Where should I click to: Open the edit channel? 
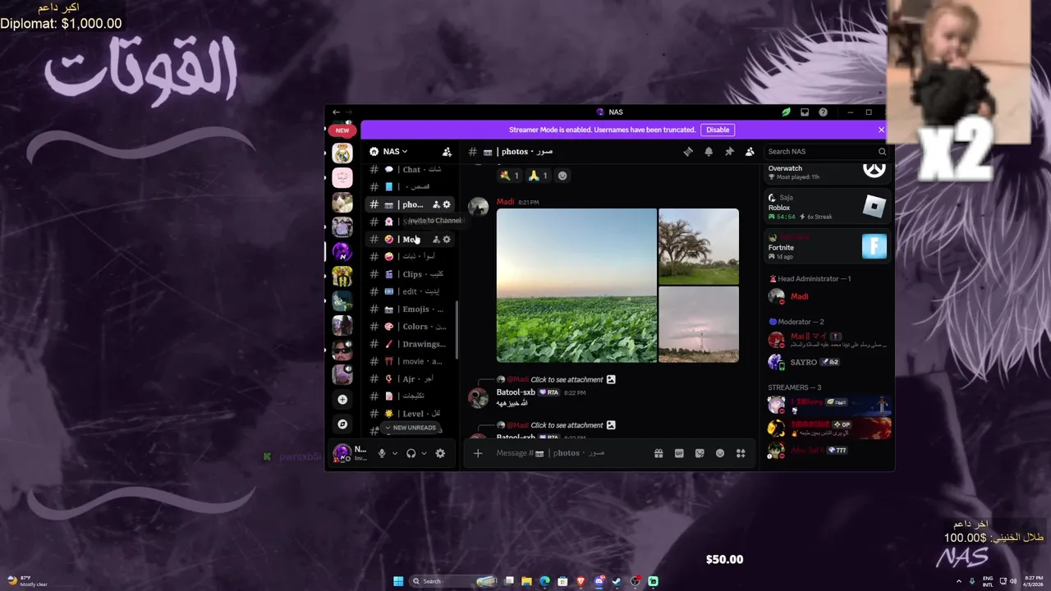[x=411, y=291]
